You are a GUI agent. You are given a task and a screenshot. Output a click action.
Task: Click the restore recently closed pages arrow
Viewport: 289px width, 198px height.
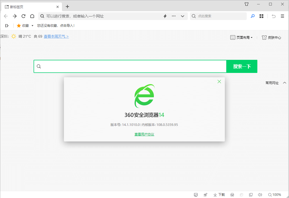tap(273, 16)
